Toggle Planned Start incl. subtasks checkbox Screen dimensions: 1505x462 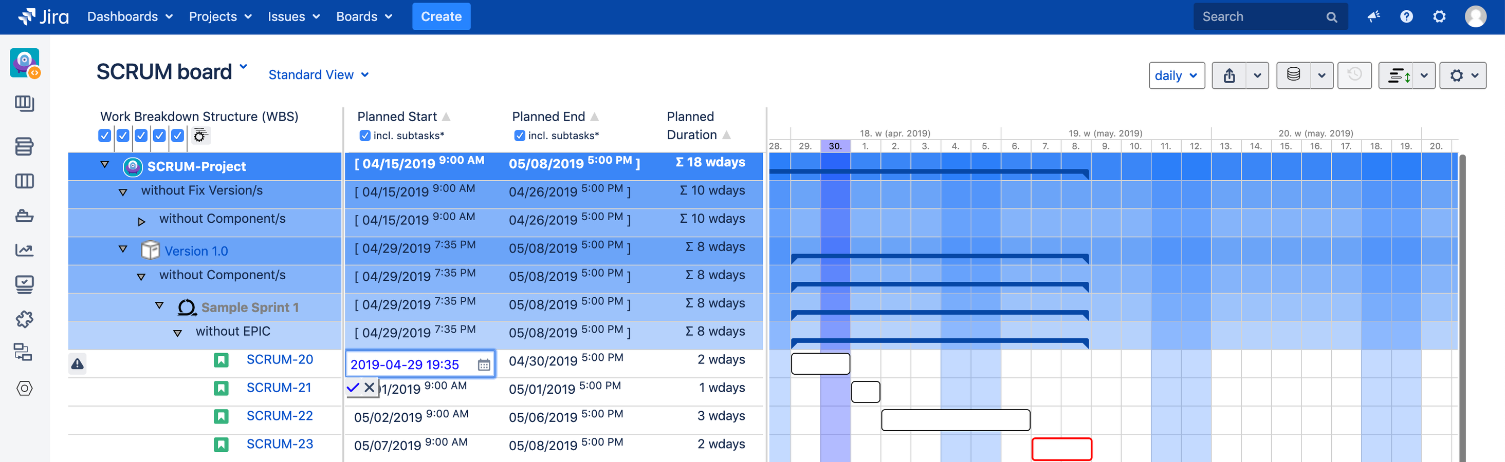click(365, 136)
